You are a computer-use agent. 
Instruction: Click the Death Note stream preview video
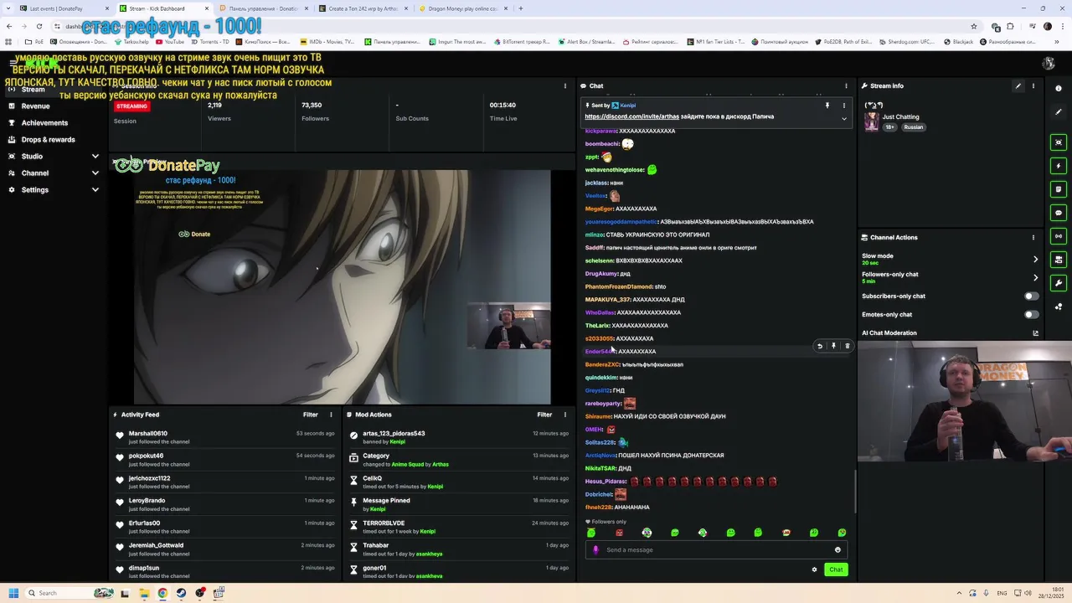(342, 287)
